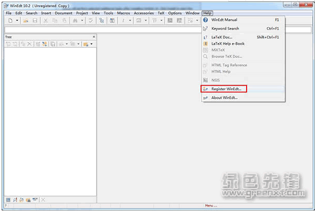Open the Window menu
The width and height of the screenshot is (315, 211).
192,13
